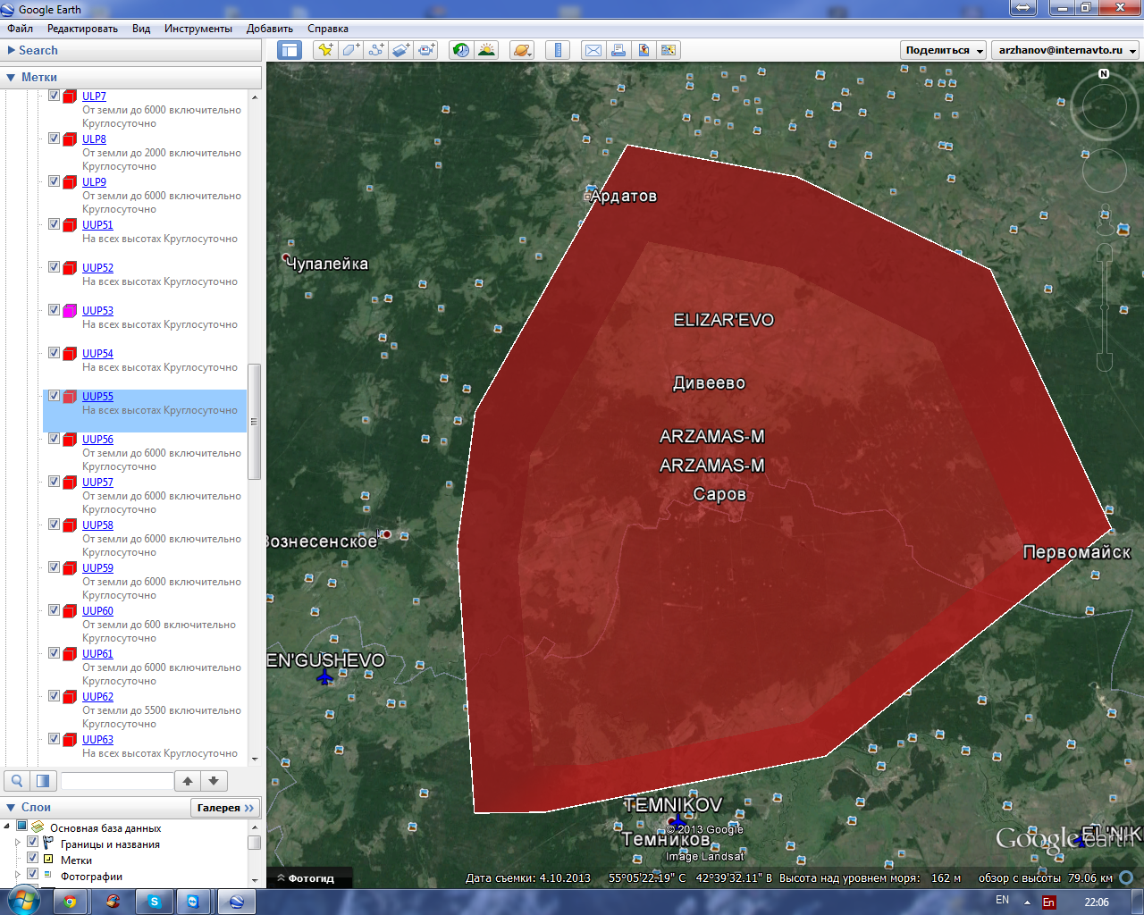Open the planet switcher dropdown
Image resolution: width=1144 pixels, height=915 pixels.
(522, 50)
